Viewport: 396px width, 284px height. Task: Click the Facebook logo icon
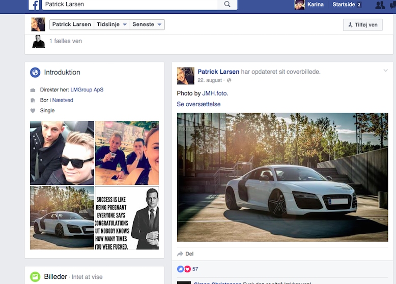click(34, 5)
